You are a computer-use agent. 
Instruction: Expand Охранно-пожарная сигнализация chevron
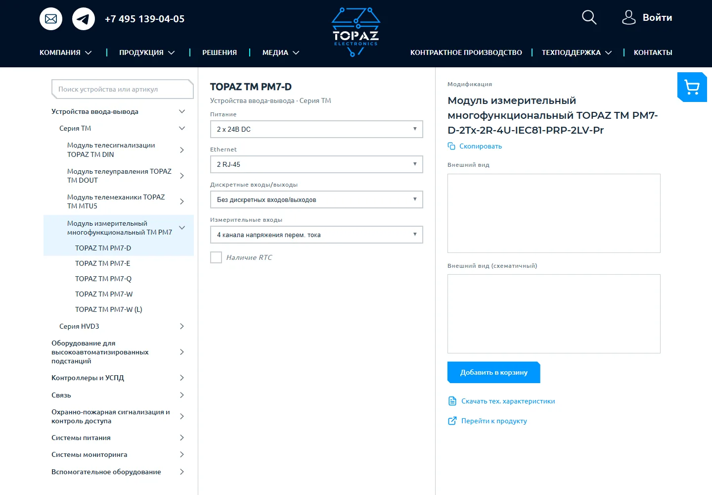tap(182, 416)
